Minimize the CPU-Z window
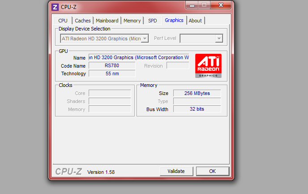This screenshot has width=308, height=194. coord(192,5)
